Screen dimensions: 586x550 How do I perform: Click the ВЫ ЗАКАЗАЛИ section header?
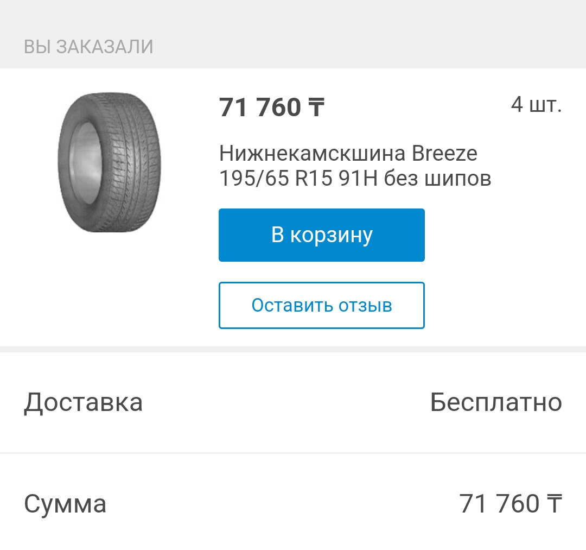coord(88,47)
